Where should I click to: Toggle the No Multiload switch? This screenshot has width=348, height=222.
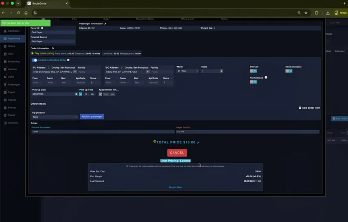click(253, 82)
